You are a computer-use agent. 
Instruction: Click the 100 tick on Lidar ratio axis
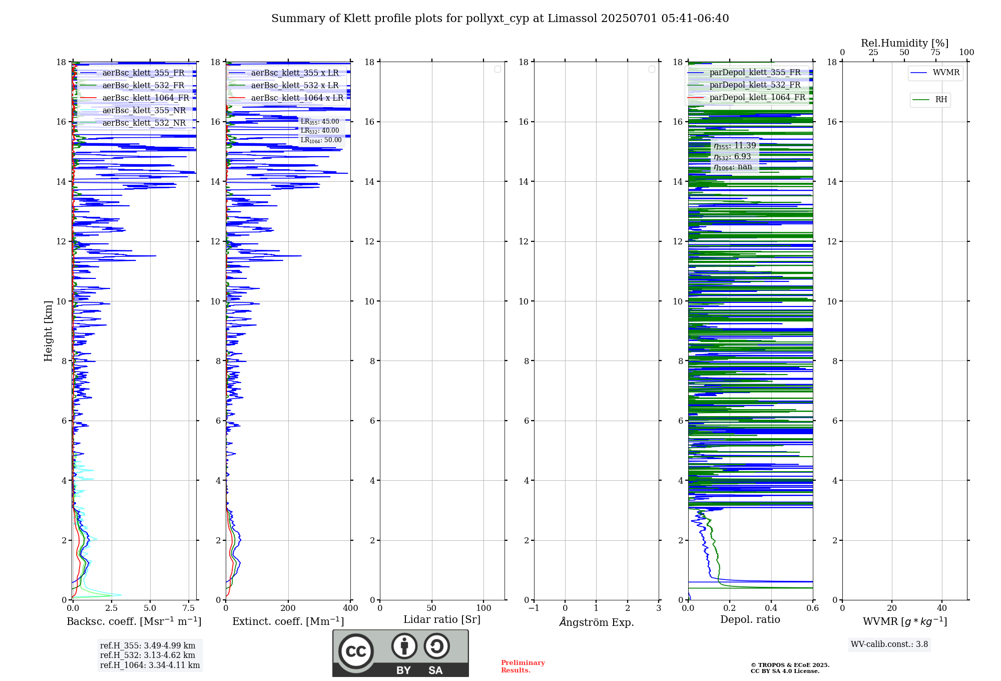coord(484,608)
